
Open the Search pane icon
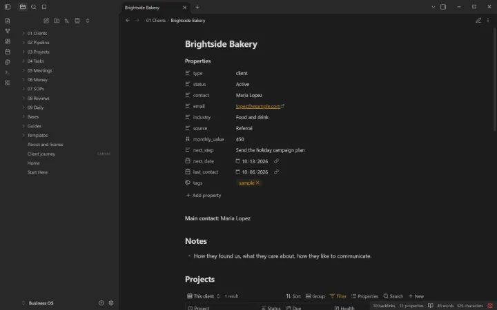[34, 7]
